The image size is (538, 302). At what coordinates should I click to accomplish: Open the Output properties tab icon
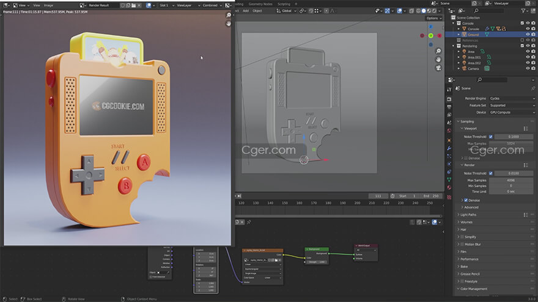pyautogui.click(x=449, y=107)
